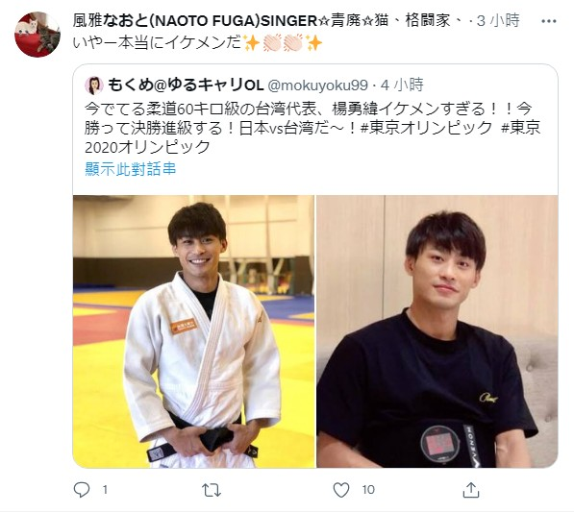Like the tweet with the heart icon

point(341,490)
